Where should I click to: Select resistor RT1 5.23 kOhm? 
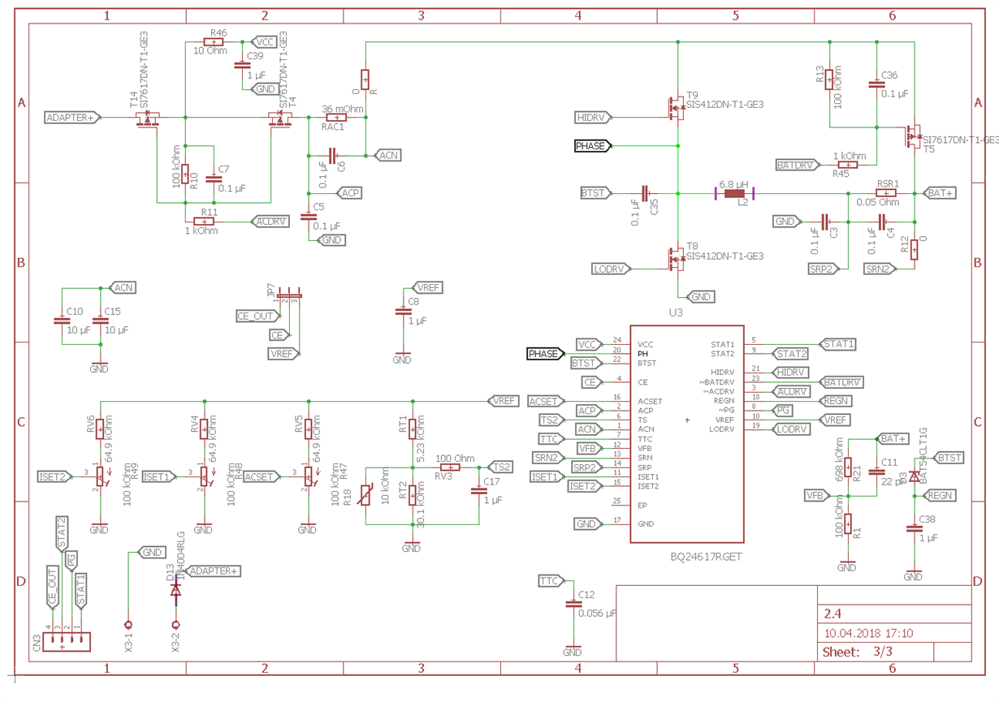413,429
